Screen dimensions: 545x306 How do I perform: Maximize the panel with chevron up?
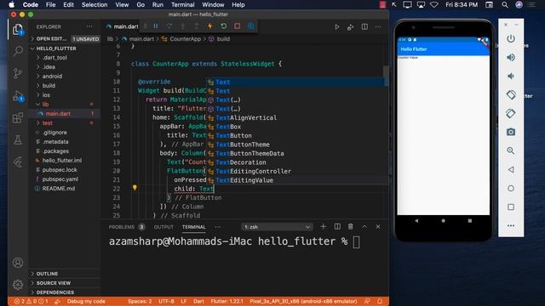(364, 227)
